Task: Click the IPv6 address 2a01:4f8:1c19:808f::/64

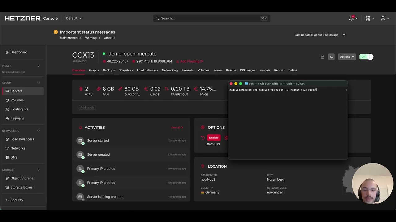Action: click(154, 61)
